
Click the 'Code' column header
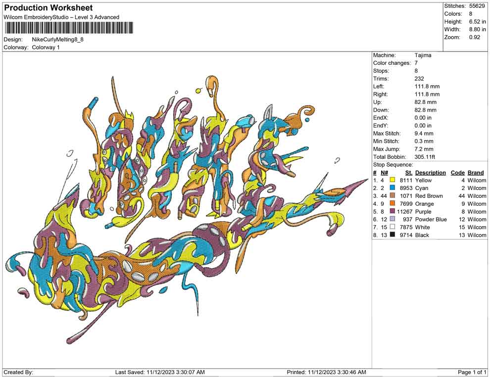457,173
